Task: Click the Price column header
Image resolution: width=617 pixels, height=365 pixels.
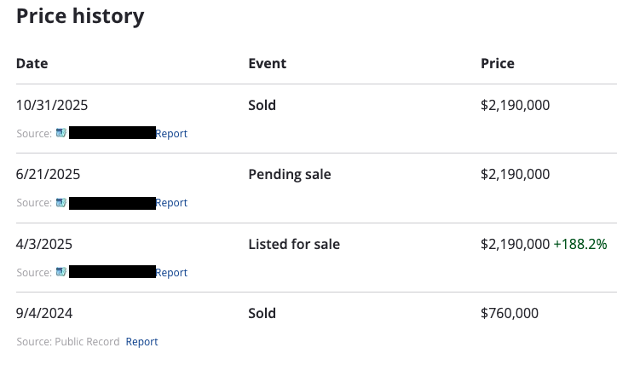Action: point(498,63)
